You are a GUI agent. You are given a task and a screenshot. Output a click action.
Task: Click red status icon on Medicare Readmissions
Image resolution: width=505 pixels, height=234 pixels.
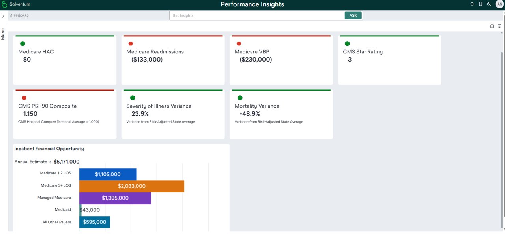coord(131,43)
